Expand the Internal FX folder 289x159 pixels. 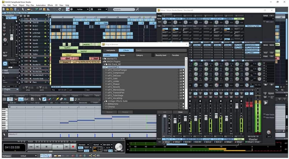tap(104, 58)
